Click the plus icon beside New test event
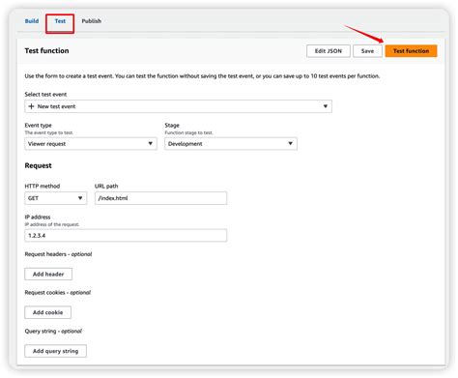This screenshot has width=458, height=378. click(31, 106)
